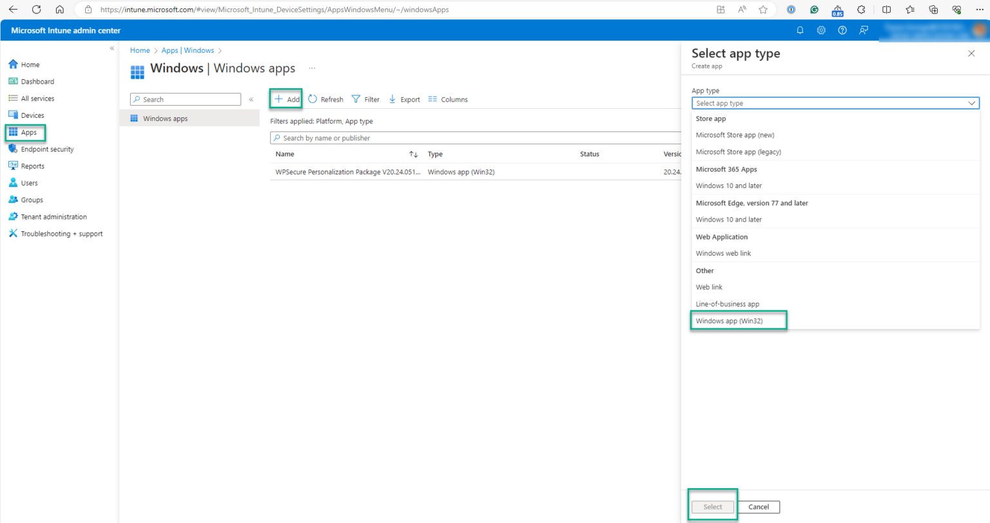The height and width of the screenshot is (523, 990).
Task: Open the Filter option in toolbar
Action: point(365,99)
